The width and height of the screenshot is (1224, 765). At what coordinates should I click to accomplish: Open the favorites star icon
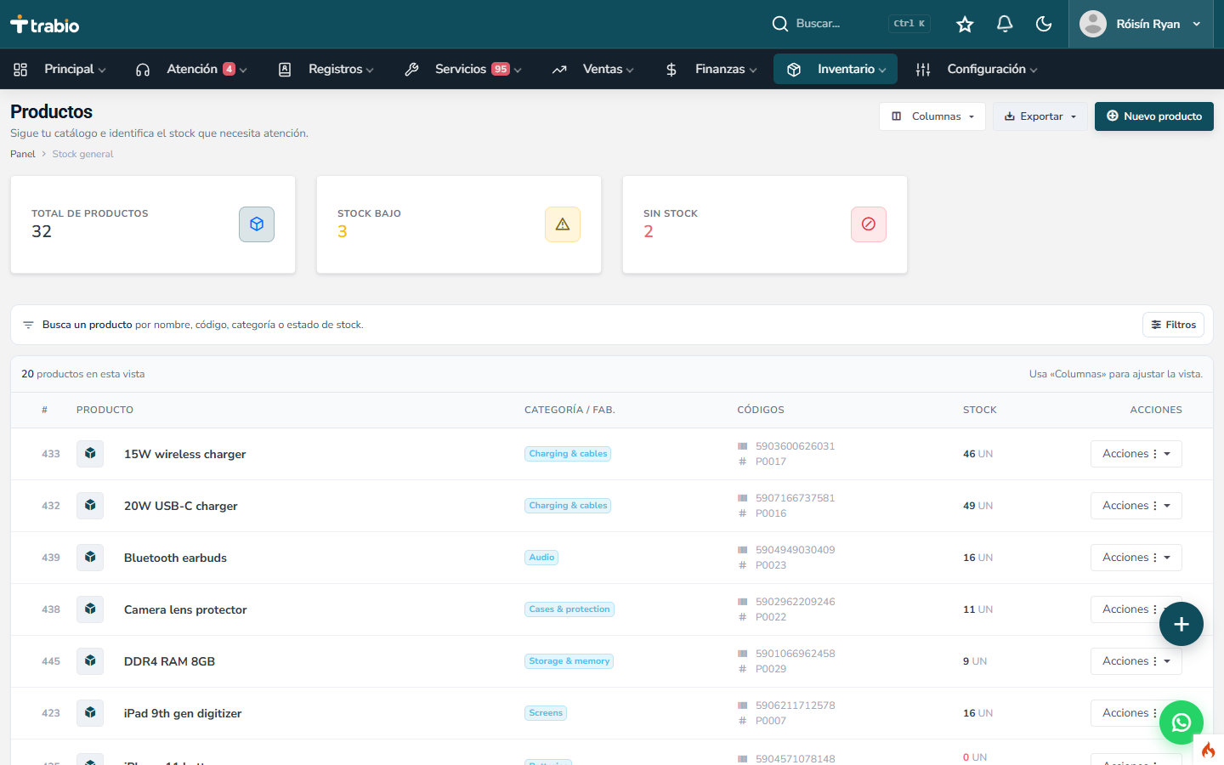[x=965, y=24]
